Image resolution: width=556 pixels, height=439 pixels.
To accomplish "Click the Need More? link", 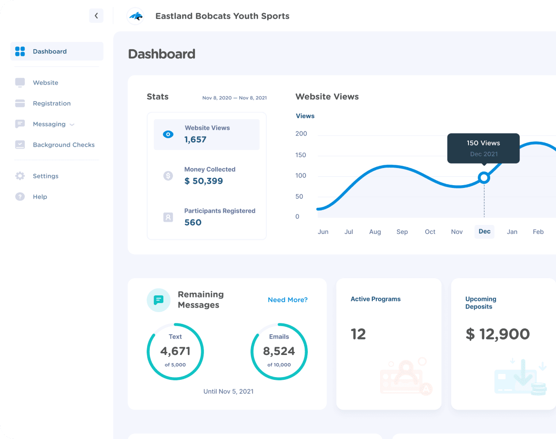I will (287, 300).
